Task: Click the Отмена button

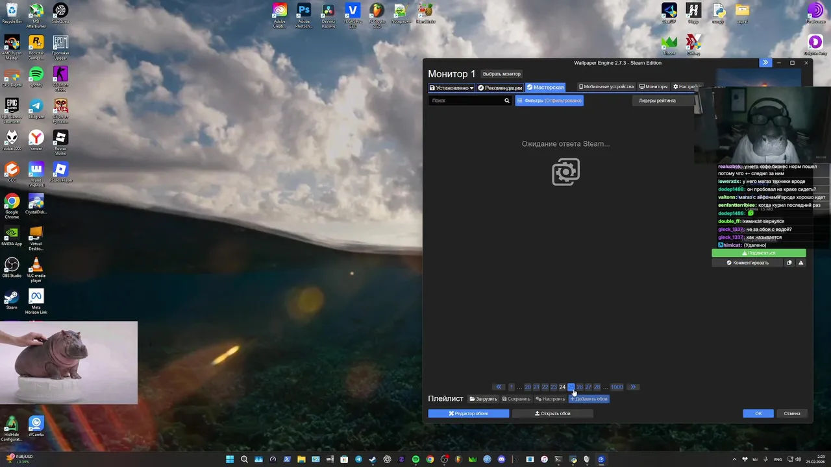Action: (x=792, y=413)
